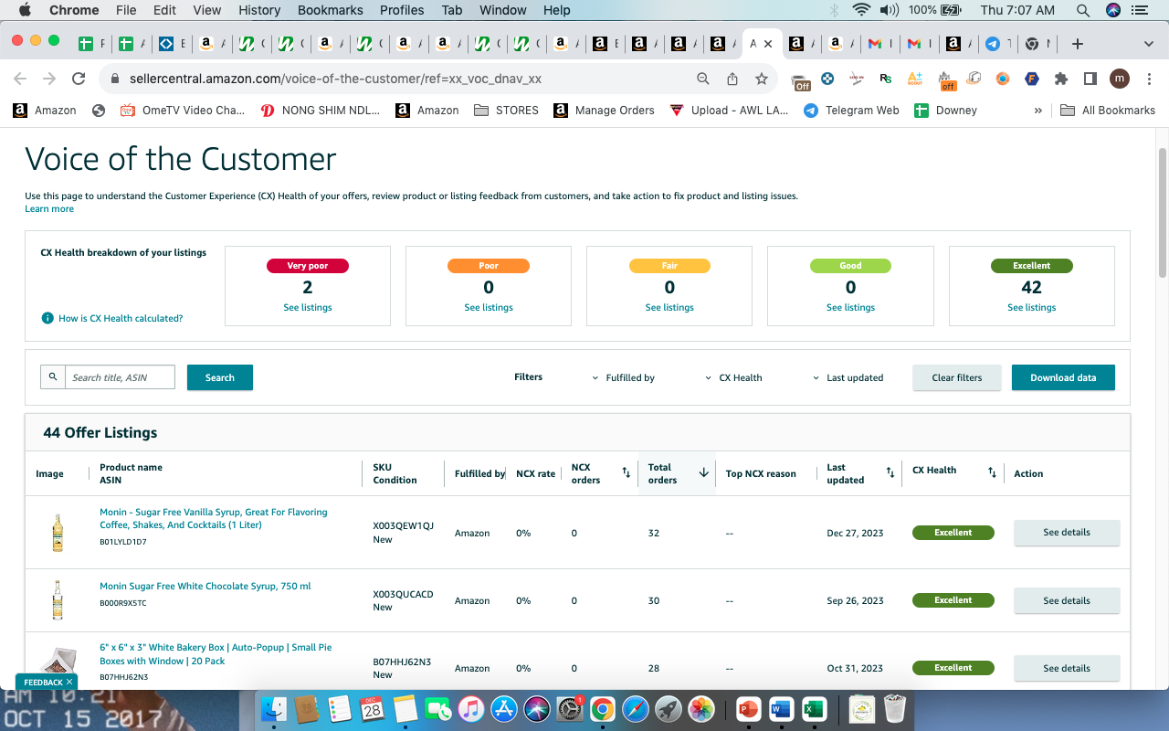1169x731 pixels.
Task: Reload the Seller Central page
Action: pos(79,79)
